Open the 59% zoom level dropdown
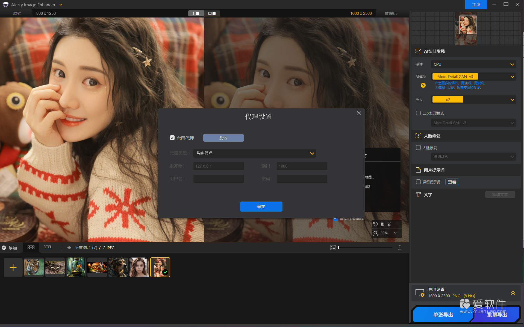 [x=395, y=233]
